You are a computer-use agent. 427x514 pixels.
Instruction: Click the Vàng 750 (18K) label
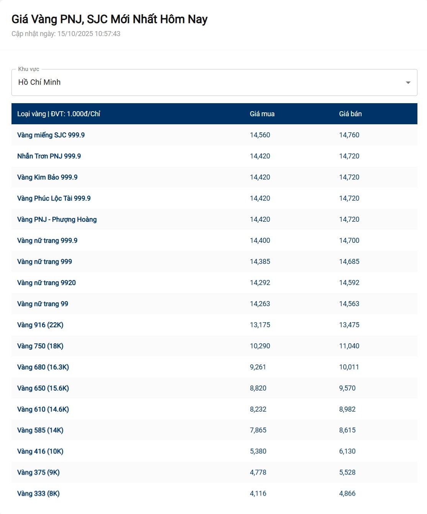40,346
